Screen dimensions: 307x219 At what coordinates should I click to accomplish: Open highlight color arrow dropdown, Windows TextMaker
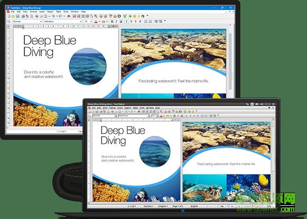(x=107, y=22)
